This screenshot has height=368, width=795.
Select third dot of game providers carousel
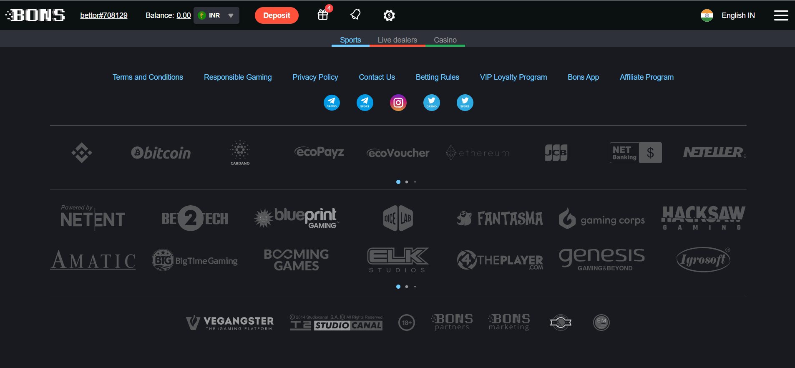pos(415,287)
